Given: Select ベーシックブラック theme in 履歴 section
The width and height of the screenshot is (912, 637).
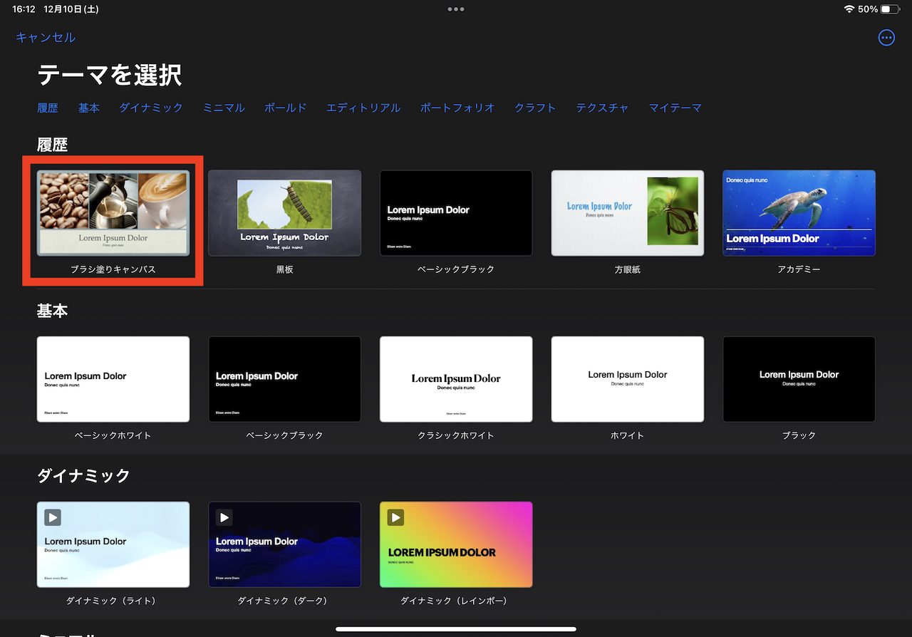Looking at the screenshot, I should tap(456, 213).
